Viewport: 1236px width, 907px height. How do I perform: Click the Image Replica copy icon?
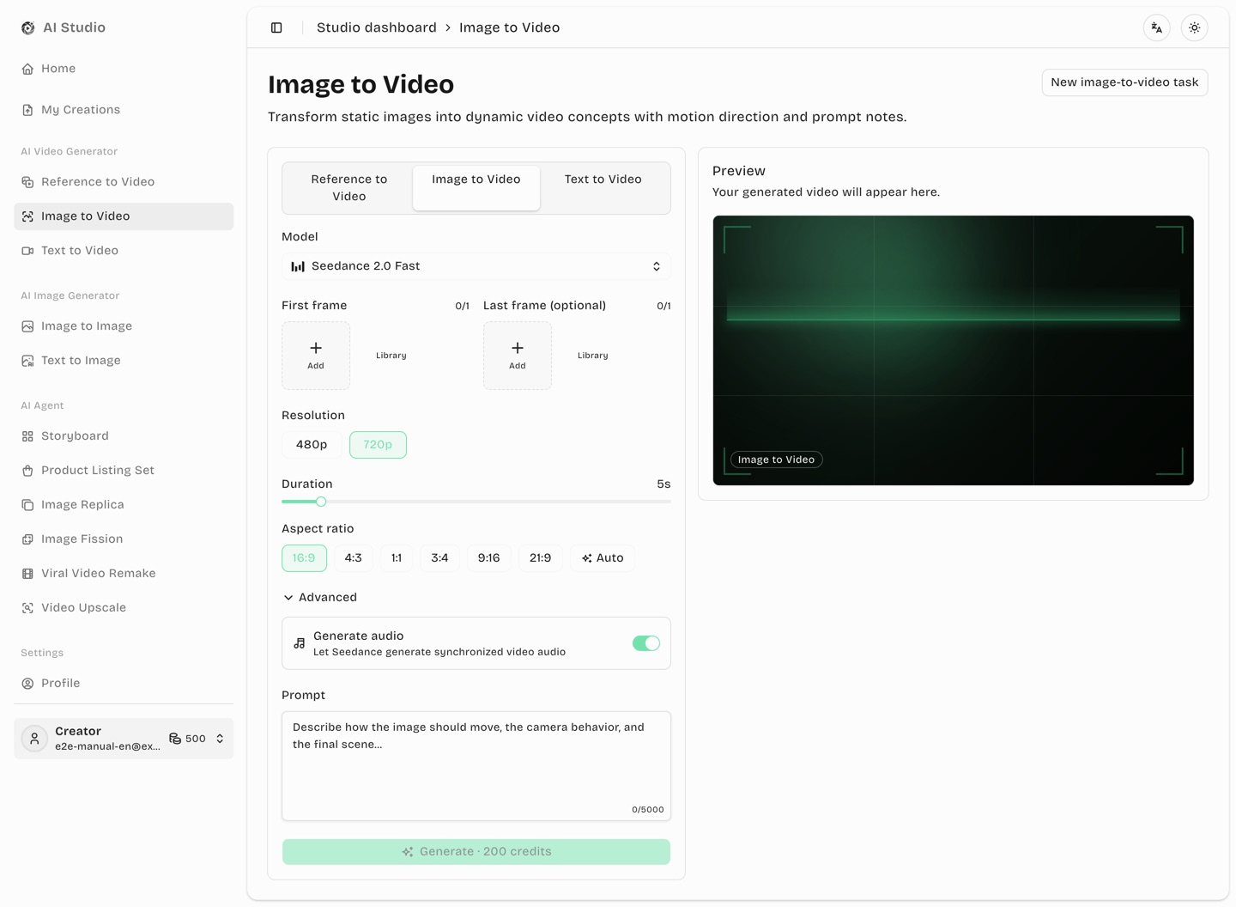click(27, 505)
